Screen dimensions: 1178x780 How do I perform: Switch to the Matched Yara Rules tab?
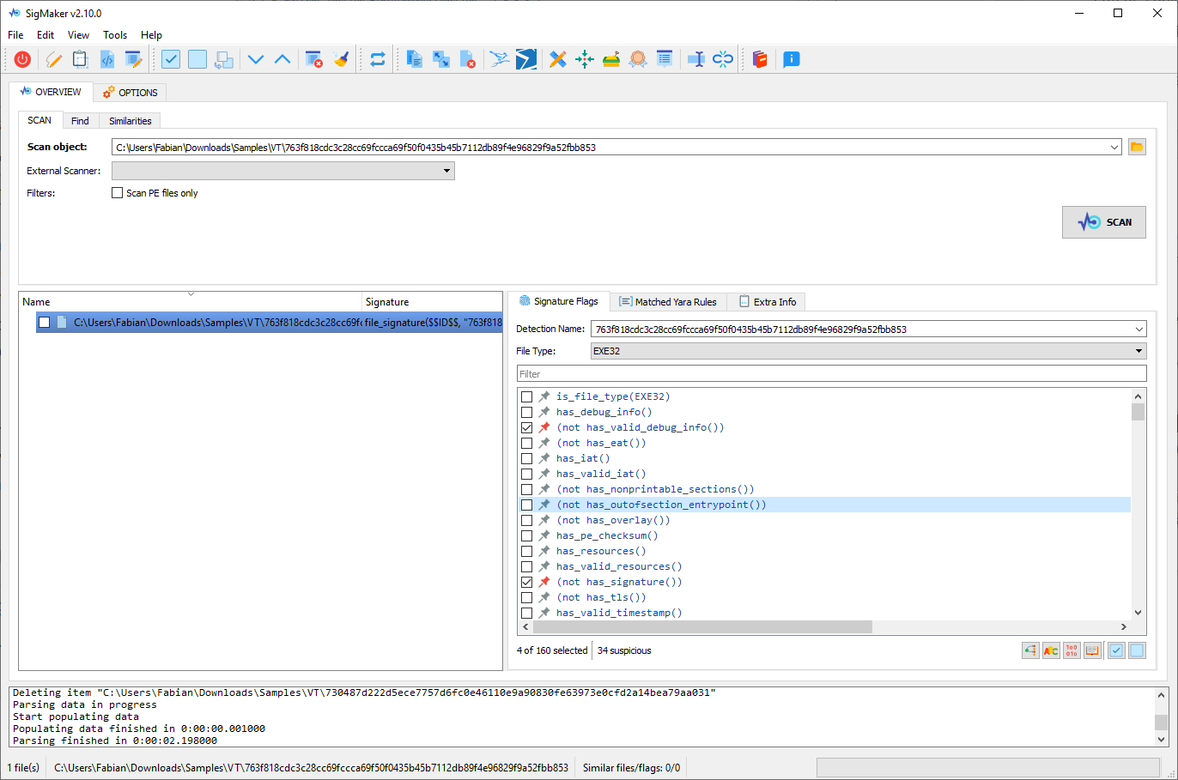[668, 302]
